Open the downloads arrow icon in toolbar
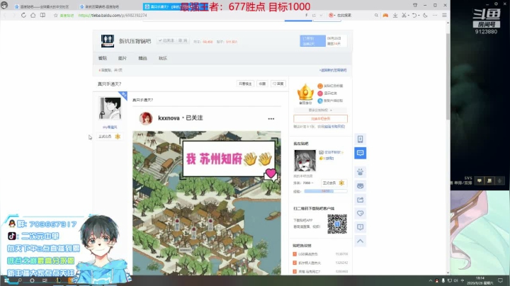This screenshot has width=510, height=286. [395, 16]
